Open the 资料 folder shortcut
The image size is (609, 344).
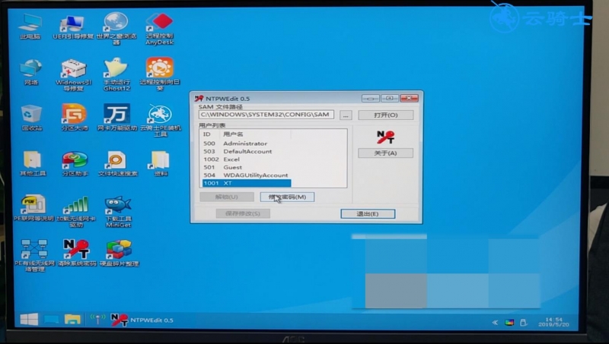(x=161, y=163)
